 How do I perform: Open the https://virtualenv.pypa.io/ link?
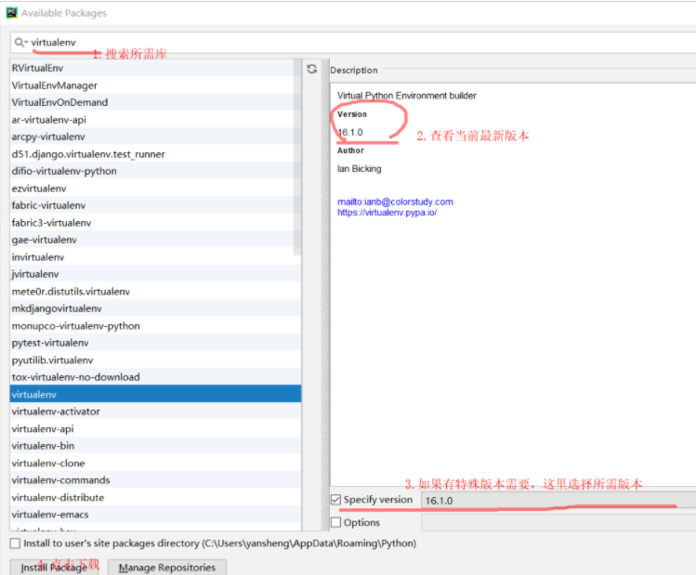387,213
